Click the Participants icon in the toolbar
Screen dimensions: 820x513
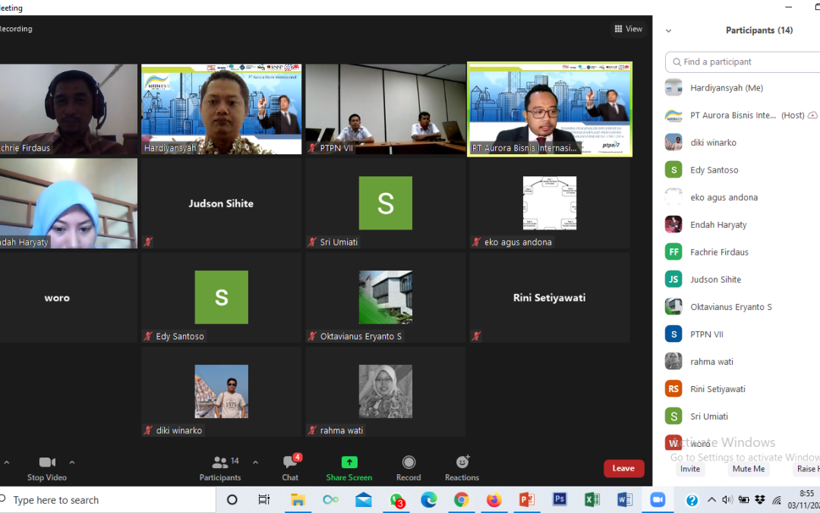[x=219, y=462]
